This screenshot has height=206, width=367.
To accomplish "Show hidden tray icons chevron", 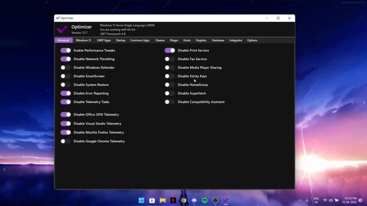I will pos(300,200).
